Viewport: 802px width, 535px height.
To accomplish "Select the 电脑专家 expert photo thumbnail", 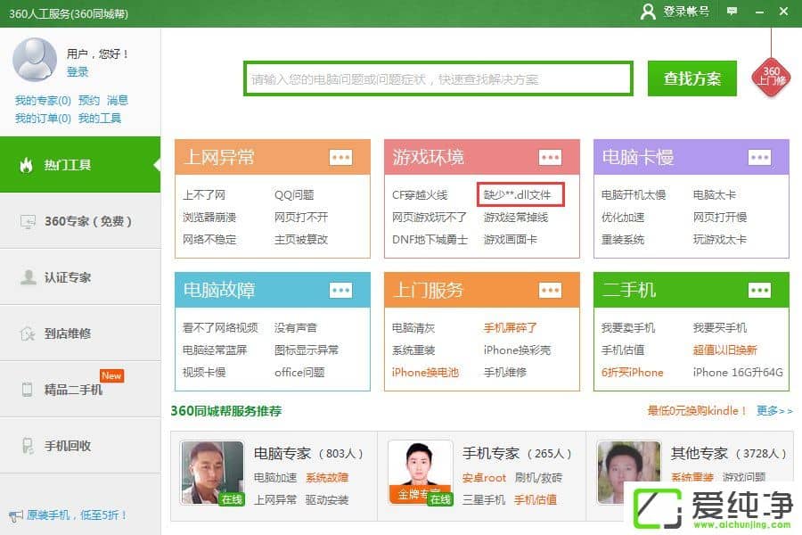I will [212, 473].
